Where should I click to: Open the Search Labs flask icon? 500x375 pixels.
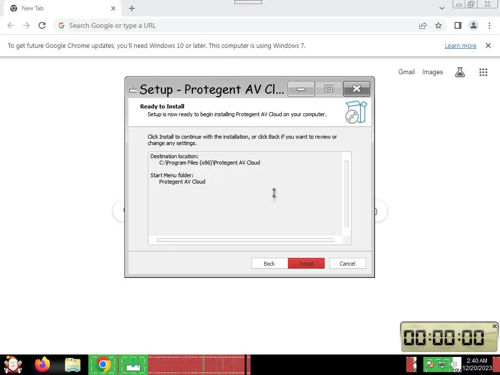pyautogui.click(x=460, y=72)
